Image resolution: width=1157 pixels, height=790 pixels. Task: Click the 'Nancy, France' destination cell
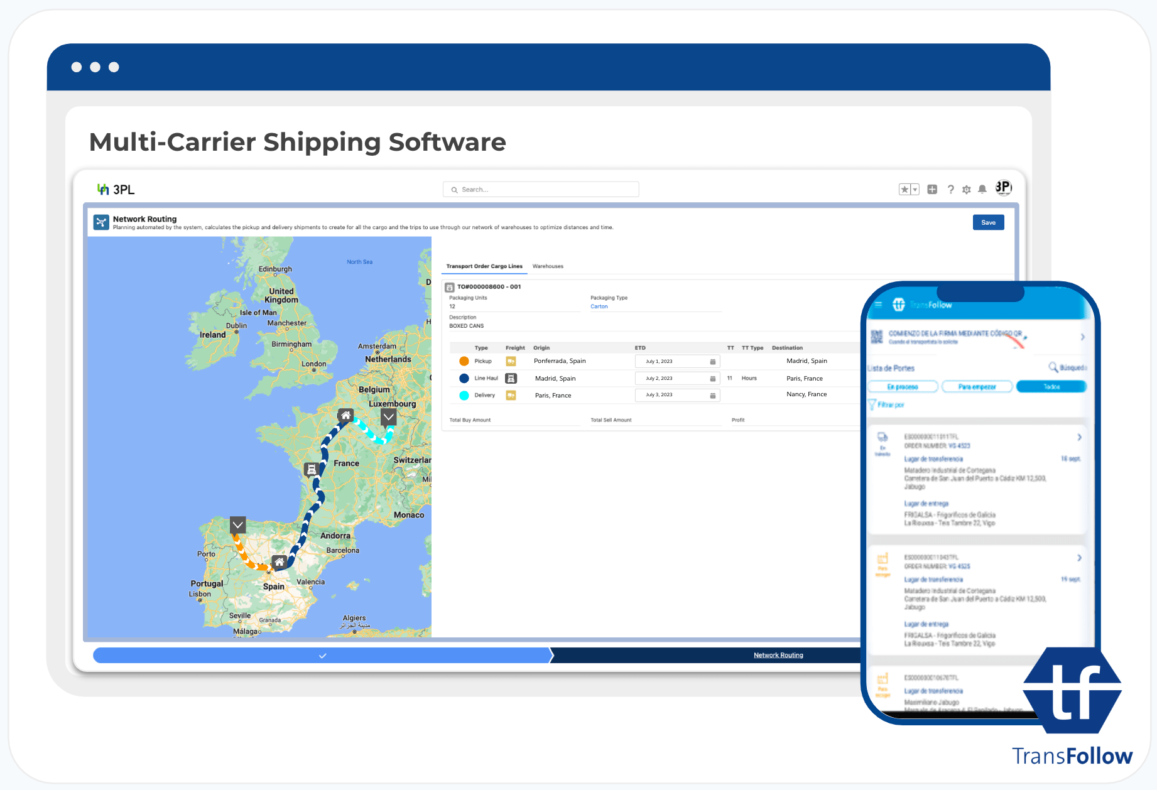pyautogui.click(x=807, y=394)
